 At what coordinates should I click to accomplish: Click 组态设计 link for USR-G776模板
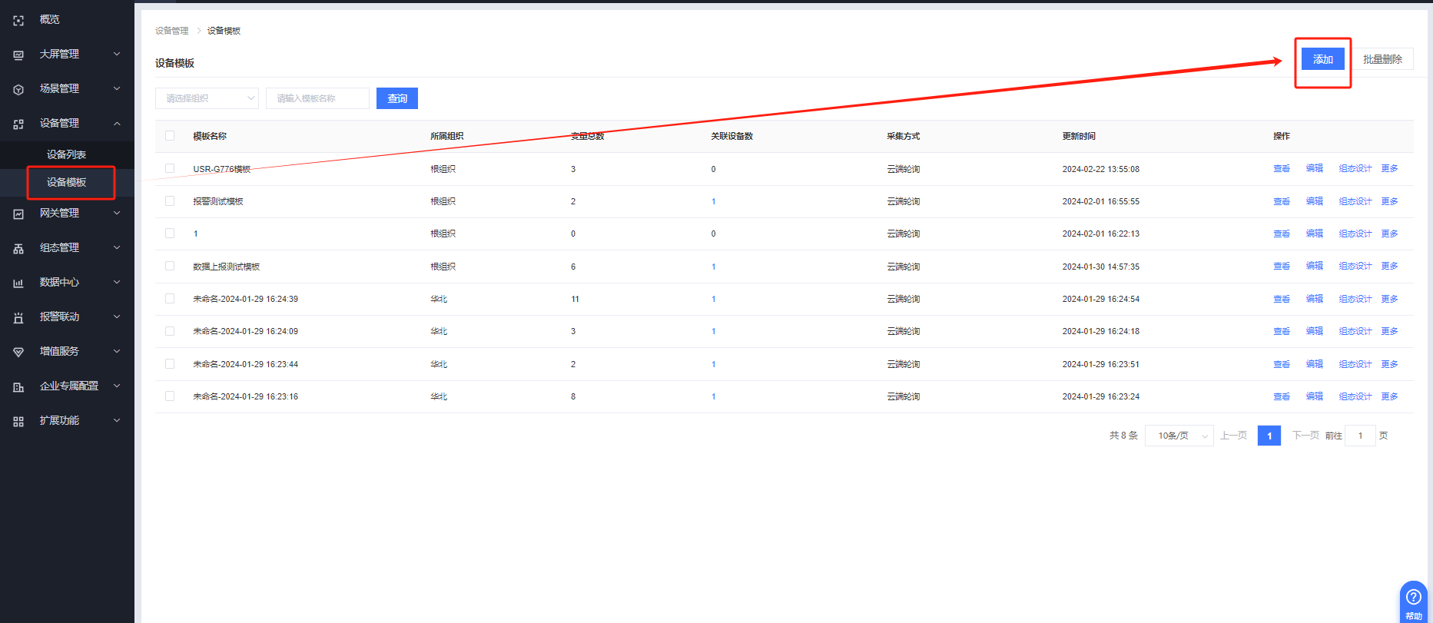click(1355, 168)
